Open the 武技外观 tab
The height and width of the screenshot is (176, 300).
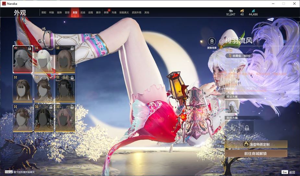coord(137,12)
